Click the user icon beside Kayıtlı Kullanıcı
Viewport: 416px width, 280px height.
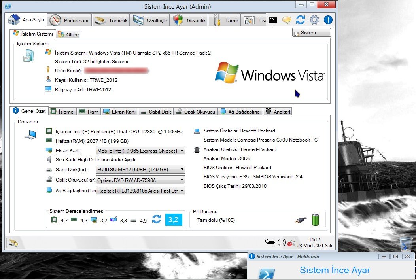pos(48,79)
